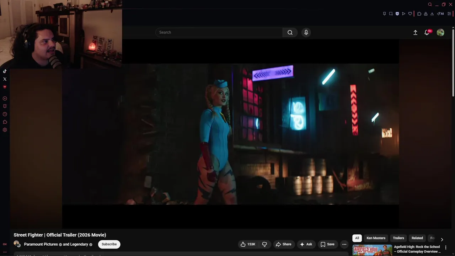Open GX Corner at sidebar bottom
This screenshot has width=455, height=256.
[x=5, y=244]
